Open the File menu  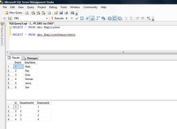(x=5, y=7)
